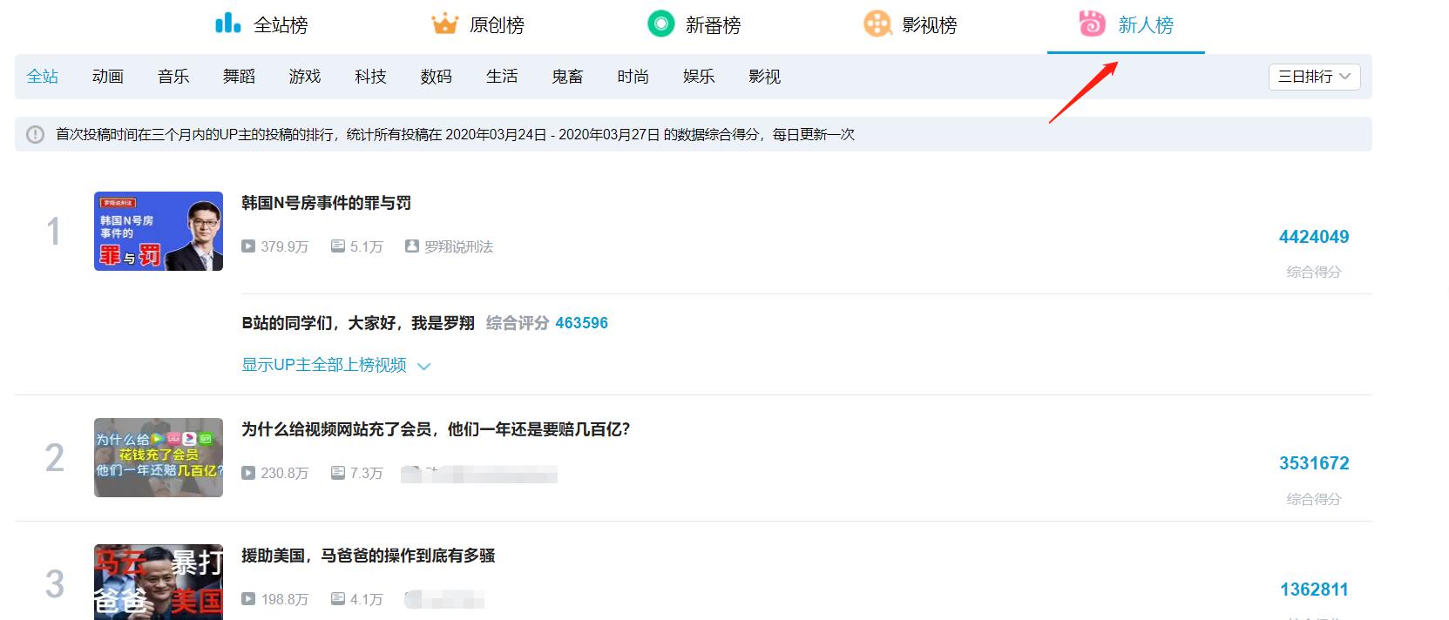This screenshot has width=1449, height=620.
Task: Open thumbnail of 援助美国 video
Action: (x=159, y=582)
